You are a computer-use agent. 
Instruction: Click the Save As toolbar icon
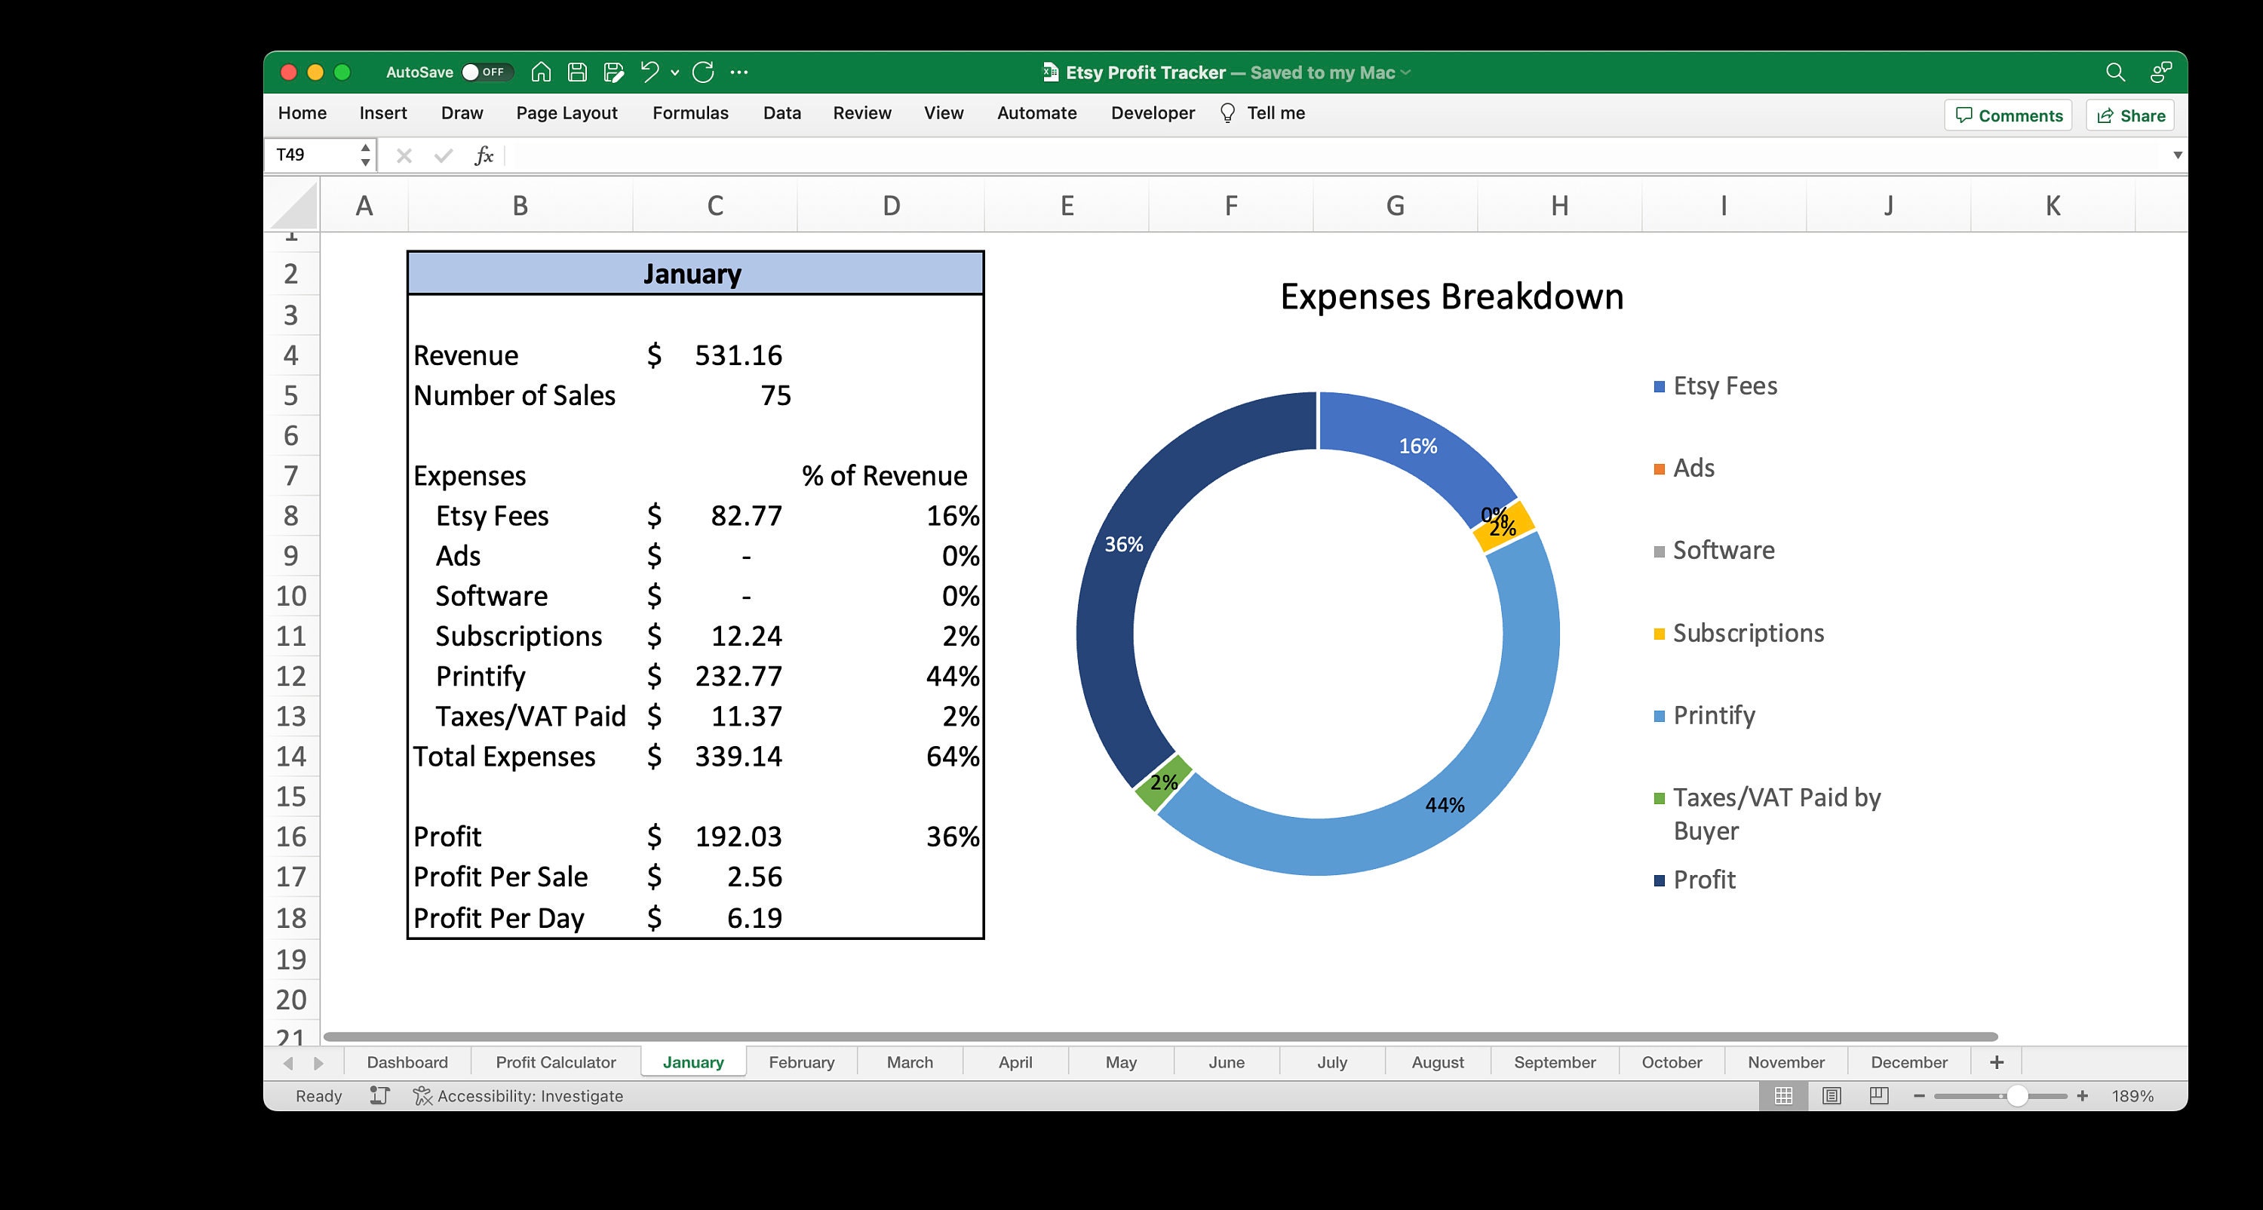point(613,72)
